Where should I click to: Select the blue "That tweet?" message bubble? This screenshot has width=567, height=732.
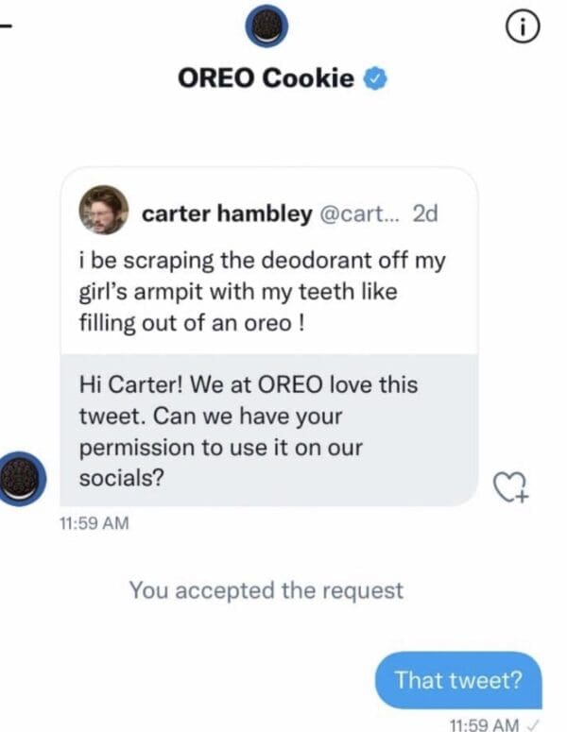457,679
